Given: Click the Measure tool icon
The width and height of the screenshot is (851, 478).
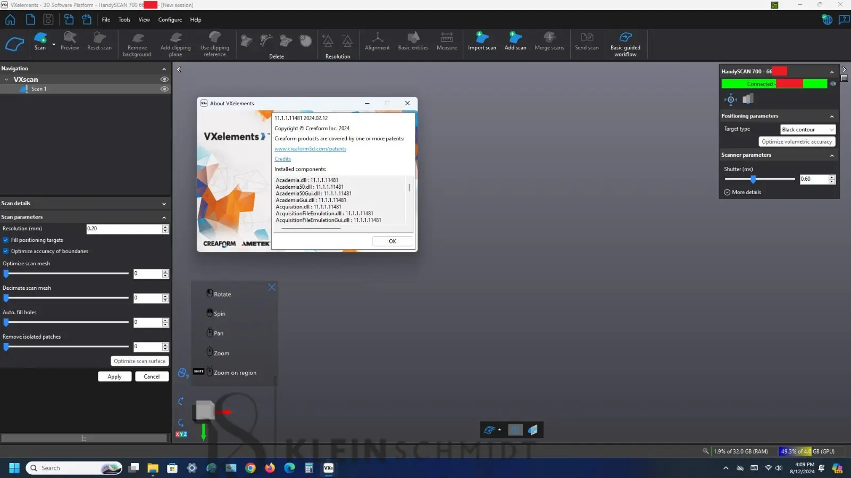Looking at the screenshot, I should [446, 38].
